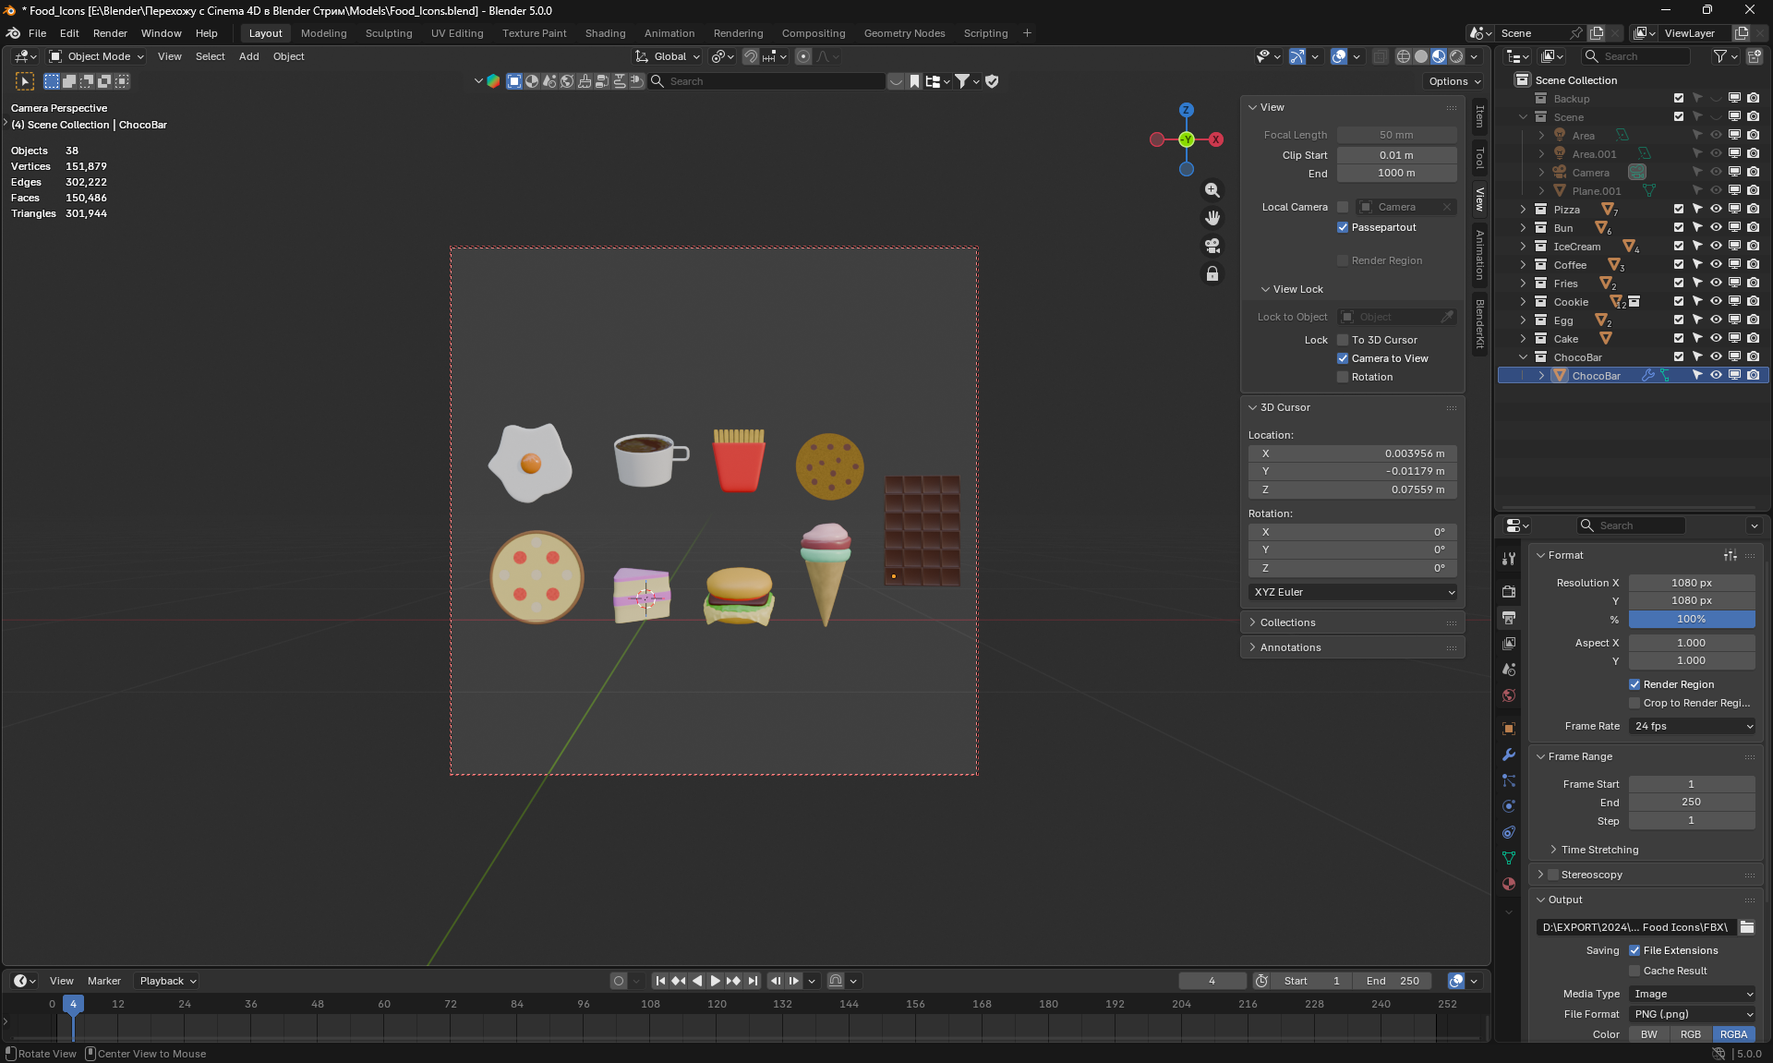Switch to the Shading workspace tab
The width and height of the screenshot is (1773, 1063).
pyautogui.click(x=605, y=33)
